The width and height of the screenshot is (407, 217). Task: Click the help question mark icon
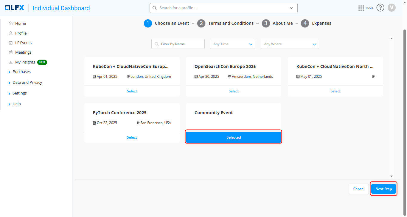click(x=380, y=8)
